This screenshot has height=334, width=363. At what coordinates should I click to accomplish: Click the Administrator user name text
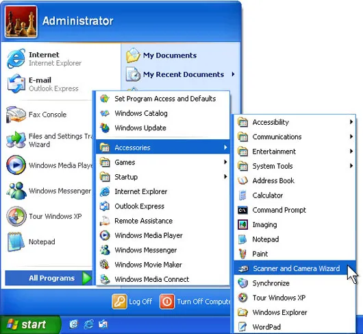click(78, 21)
